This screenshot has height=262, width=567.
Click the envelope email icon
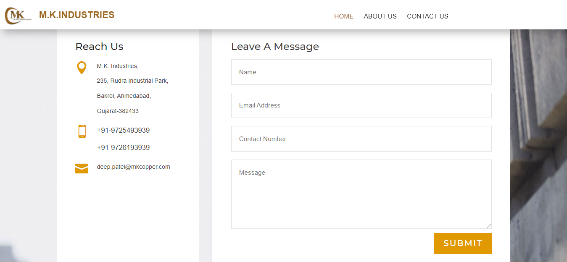(82, 168)
